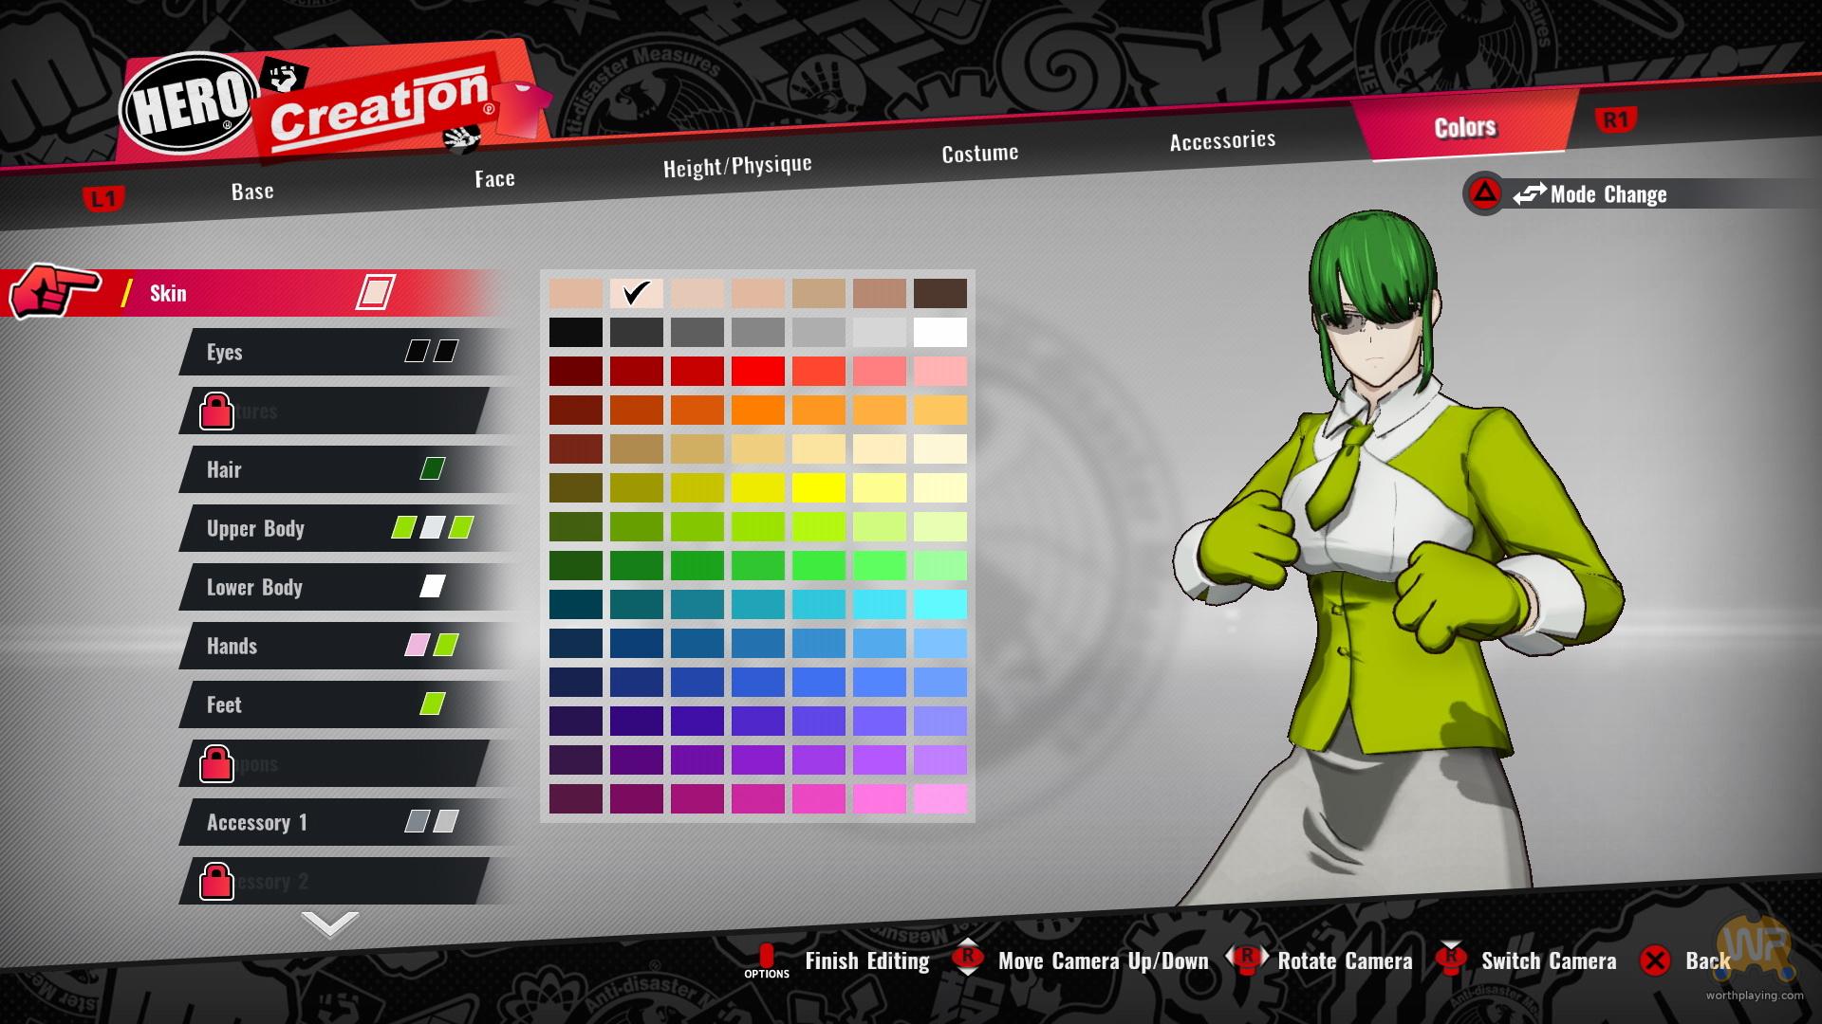Pick the pure white color swatch
Viewport: 1822px width, 1024px height.
click(939, 332)
